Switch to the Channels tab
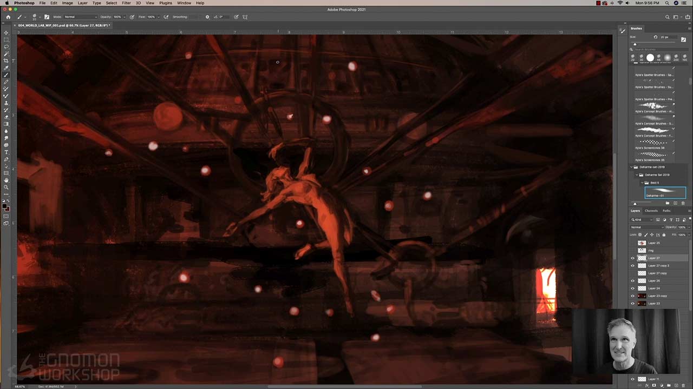 pos(651,211)
